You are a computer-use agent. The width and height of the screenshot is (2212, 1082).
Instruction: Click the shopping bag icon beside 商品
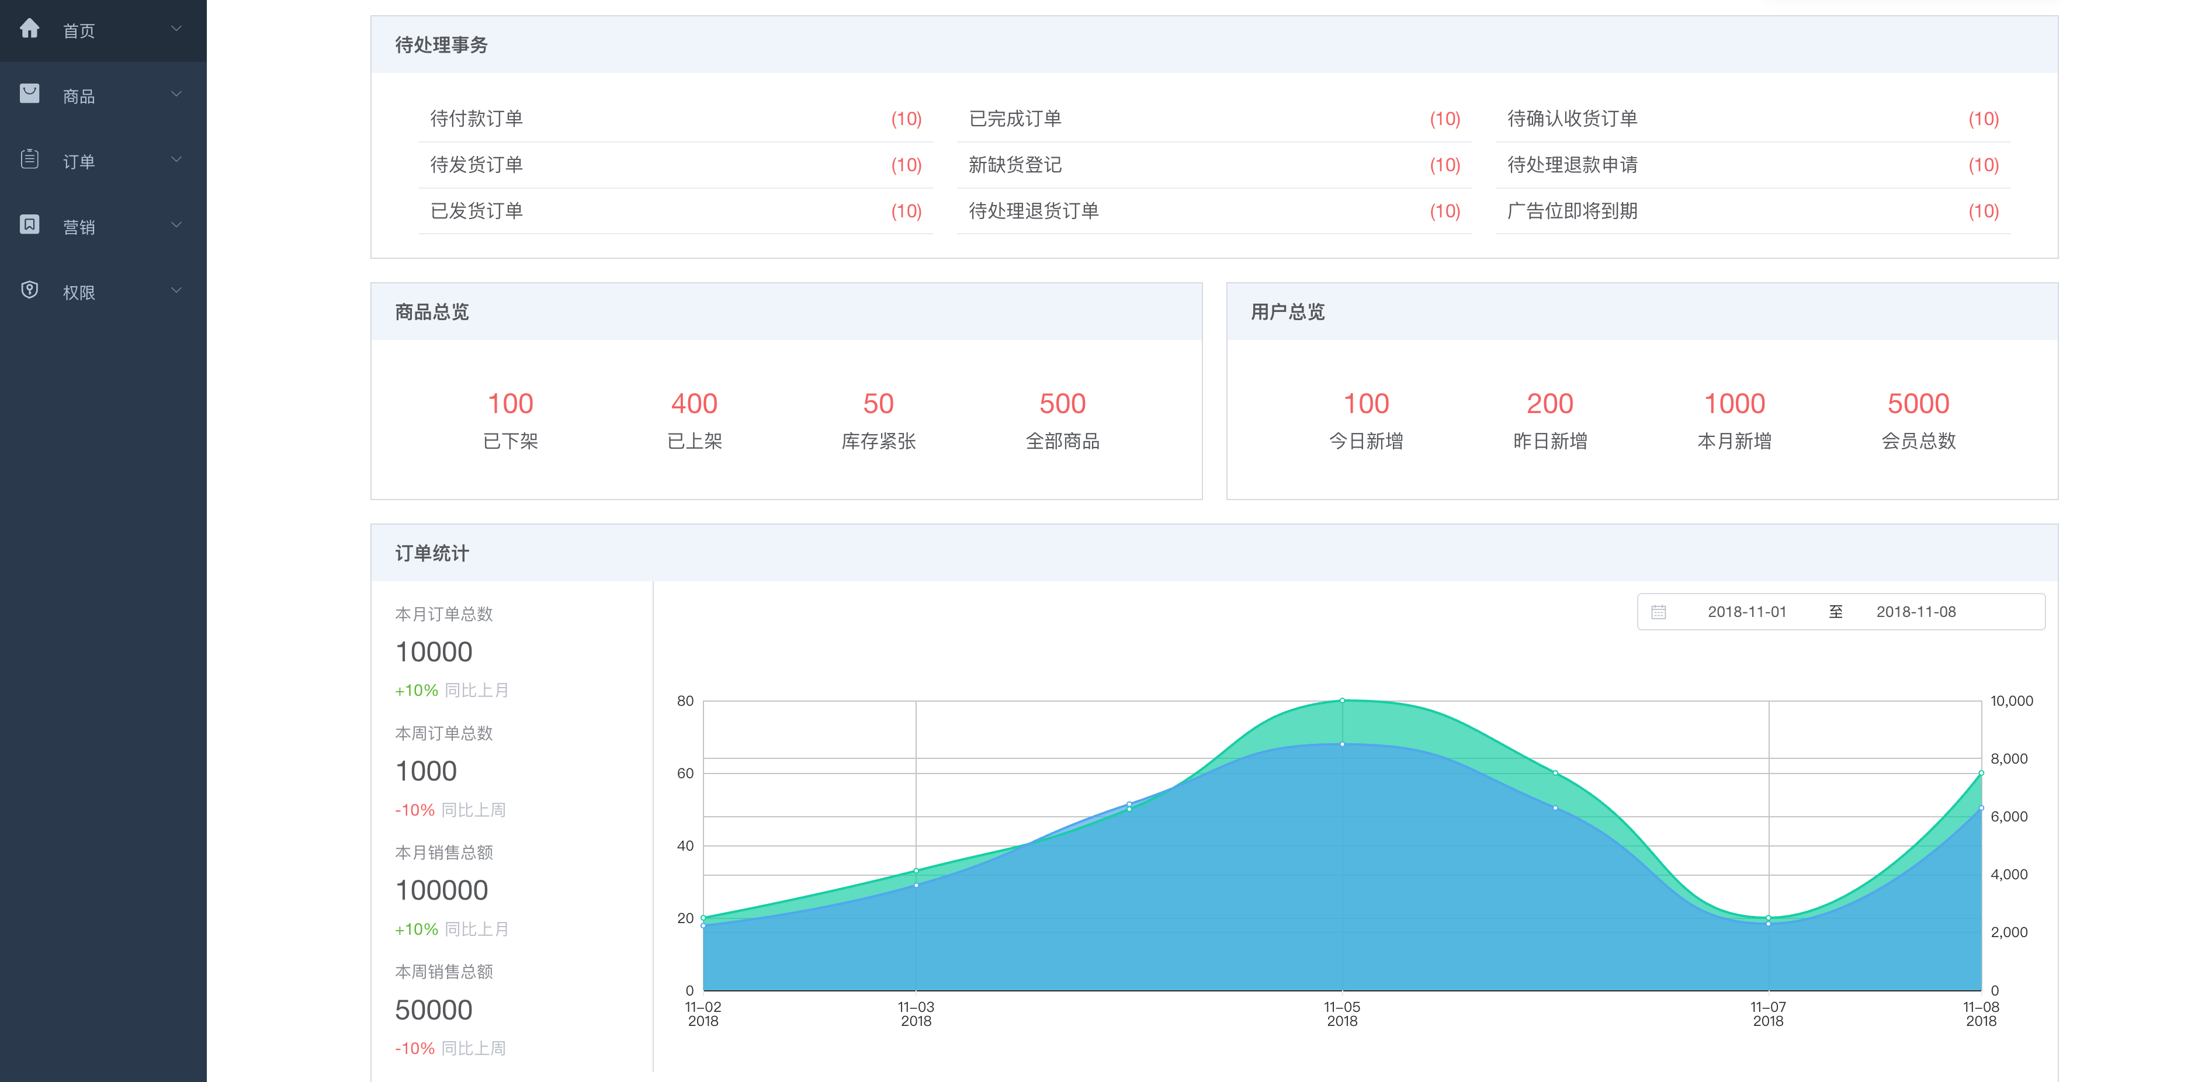pyautogui.click(x=29, y=93)
